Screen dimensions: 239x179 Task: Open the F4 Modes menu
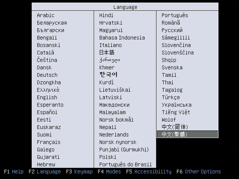pyautogui.click(x=109, y=172)
